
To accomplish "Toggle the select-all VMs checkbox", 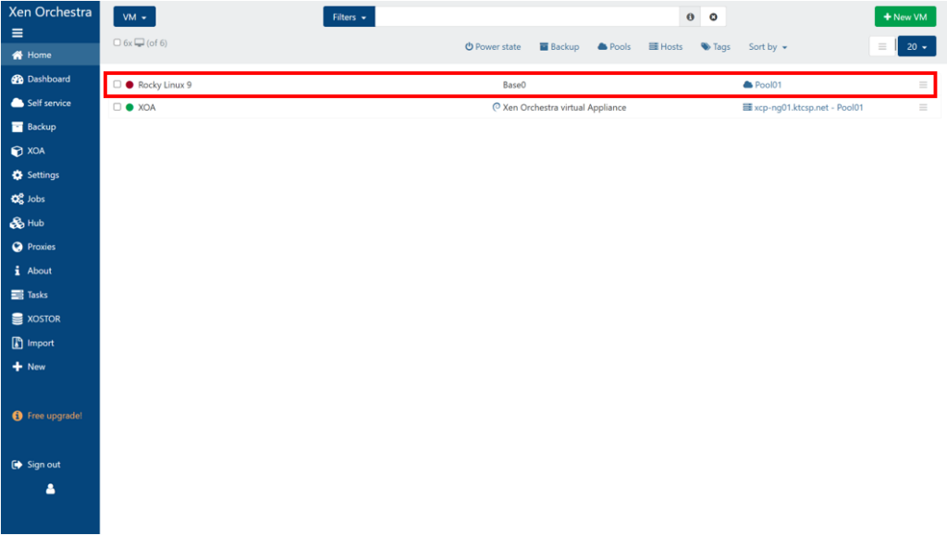I will (117, 43).
